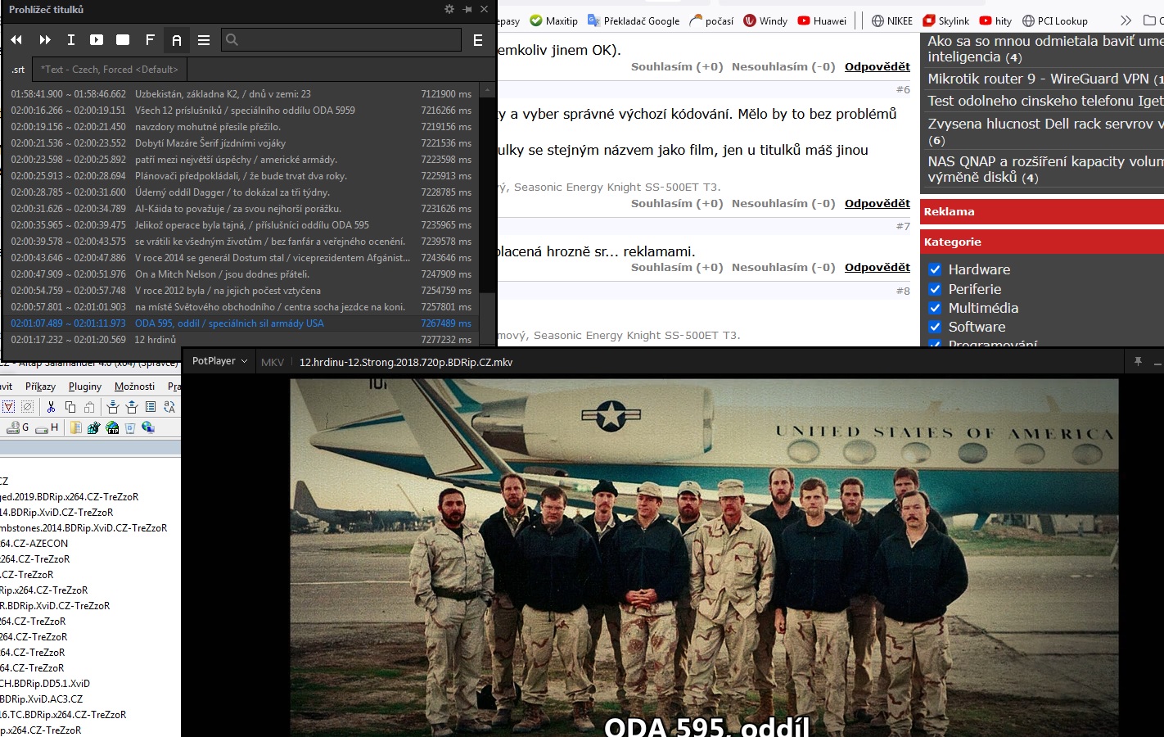Open the hamburger list menu in subtitle browser
The width and height of the screenshot is (1164, 737).
click(x=204, y=39)
